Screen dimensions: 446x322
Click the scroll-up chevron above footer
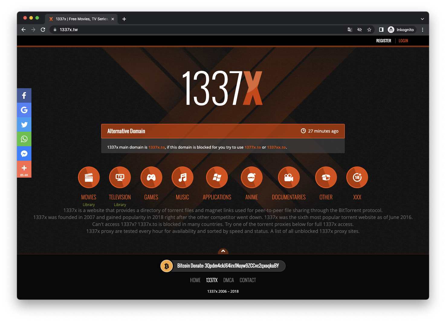click(x=223, y=251)
